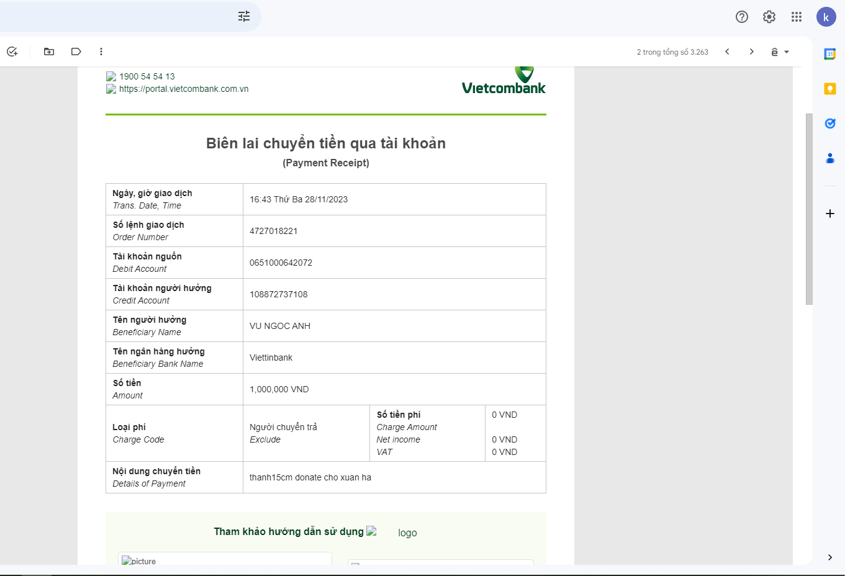
Task: Click the email vertical scrollbar
Action: pos(808,209)
